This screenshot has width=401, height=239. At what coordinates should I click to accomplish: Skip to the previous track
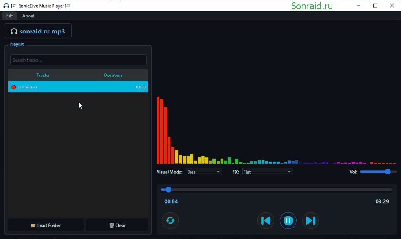point(265,220)
